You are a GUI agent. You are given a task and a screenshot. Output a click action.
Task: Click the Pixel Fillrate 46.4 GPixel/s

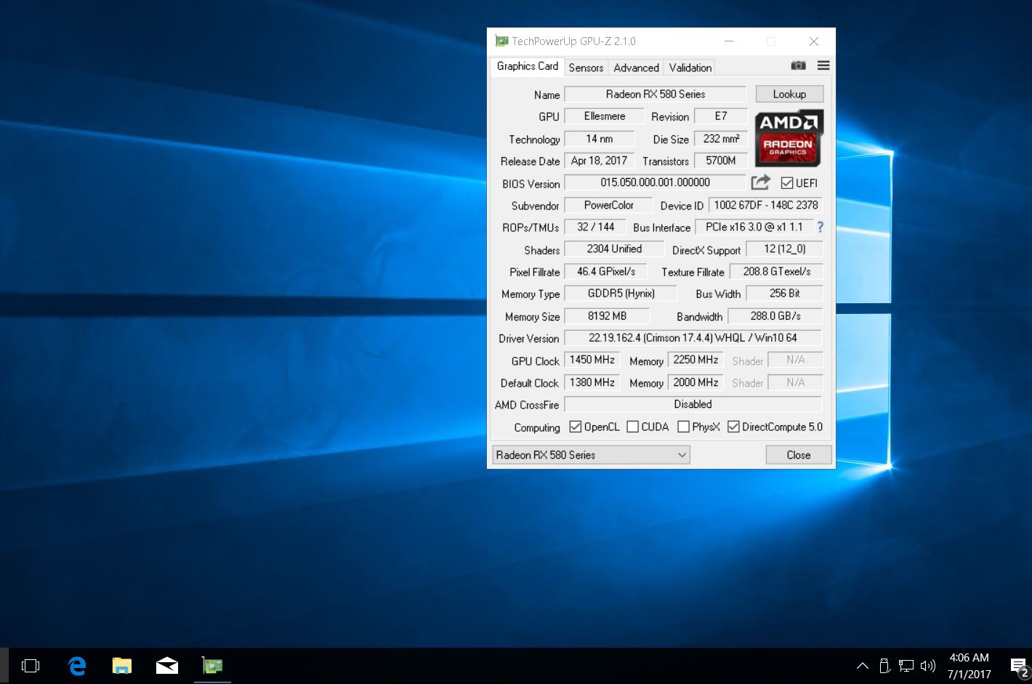pos(605,271)
